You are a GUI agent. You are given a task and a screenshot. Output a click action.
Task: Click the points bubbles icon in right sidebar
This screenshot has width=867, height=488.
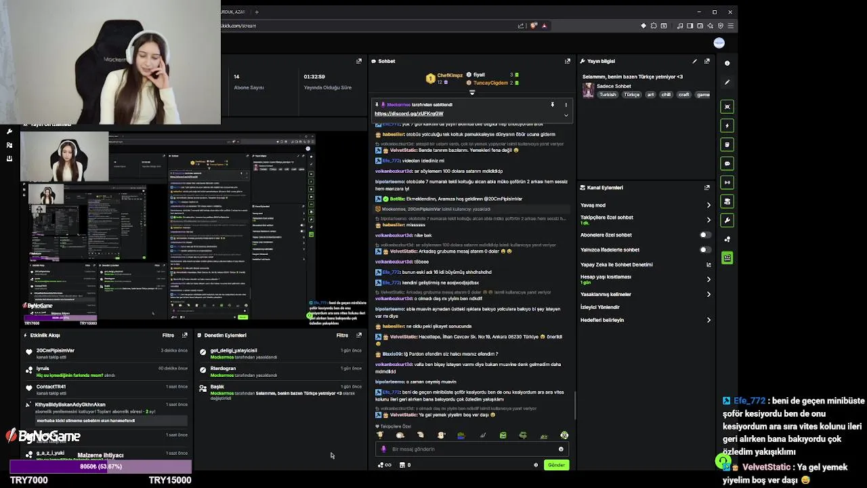727,239
